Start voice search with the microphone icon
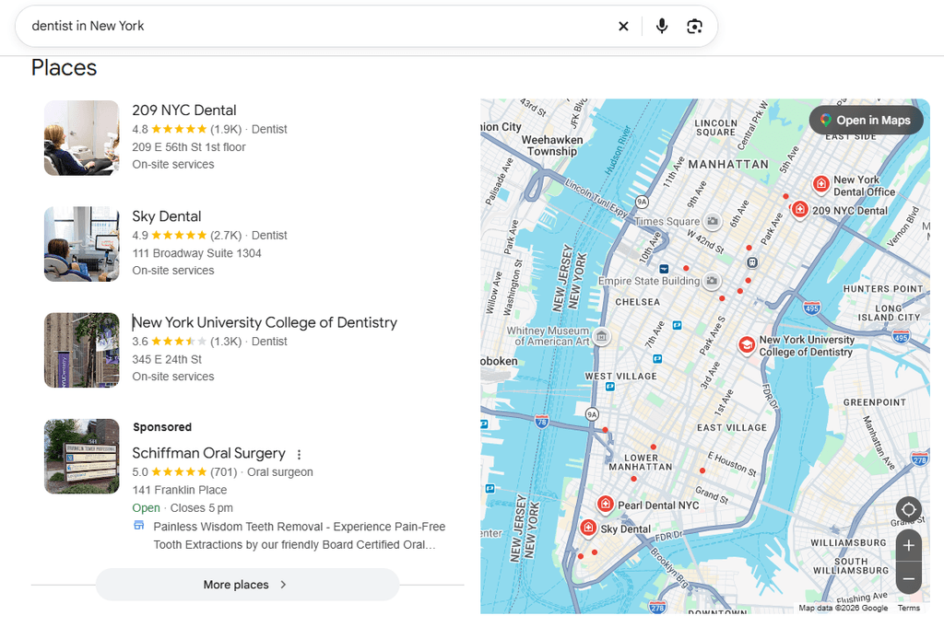The width and height of the screenshot is (944, 627). tap(662, 26)
